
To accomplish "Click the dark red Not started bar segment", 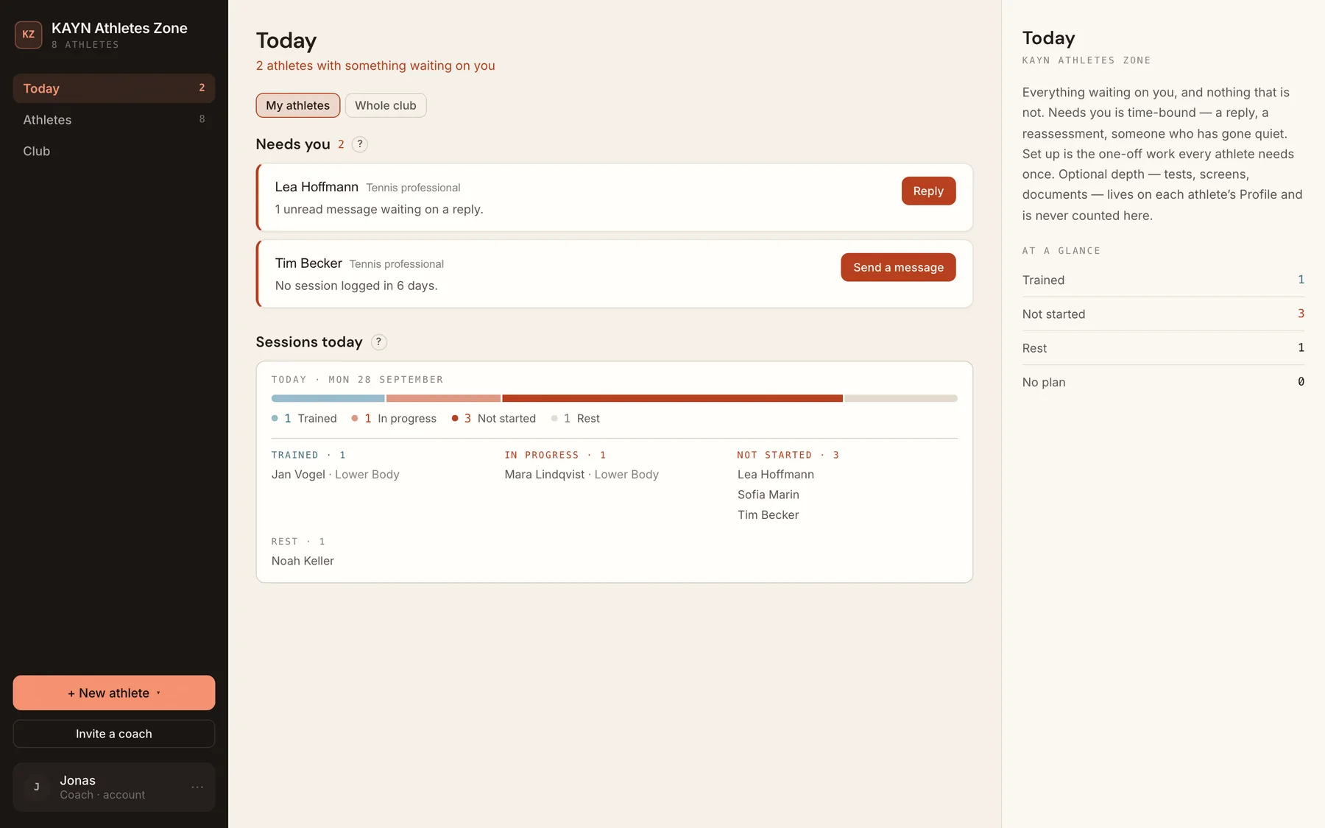I will click(672, 398).
